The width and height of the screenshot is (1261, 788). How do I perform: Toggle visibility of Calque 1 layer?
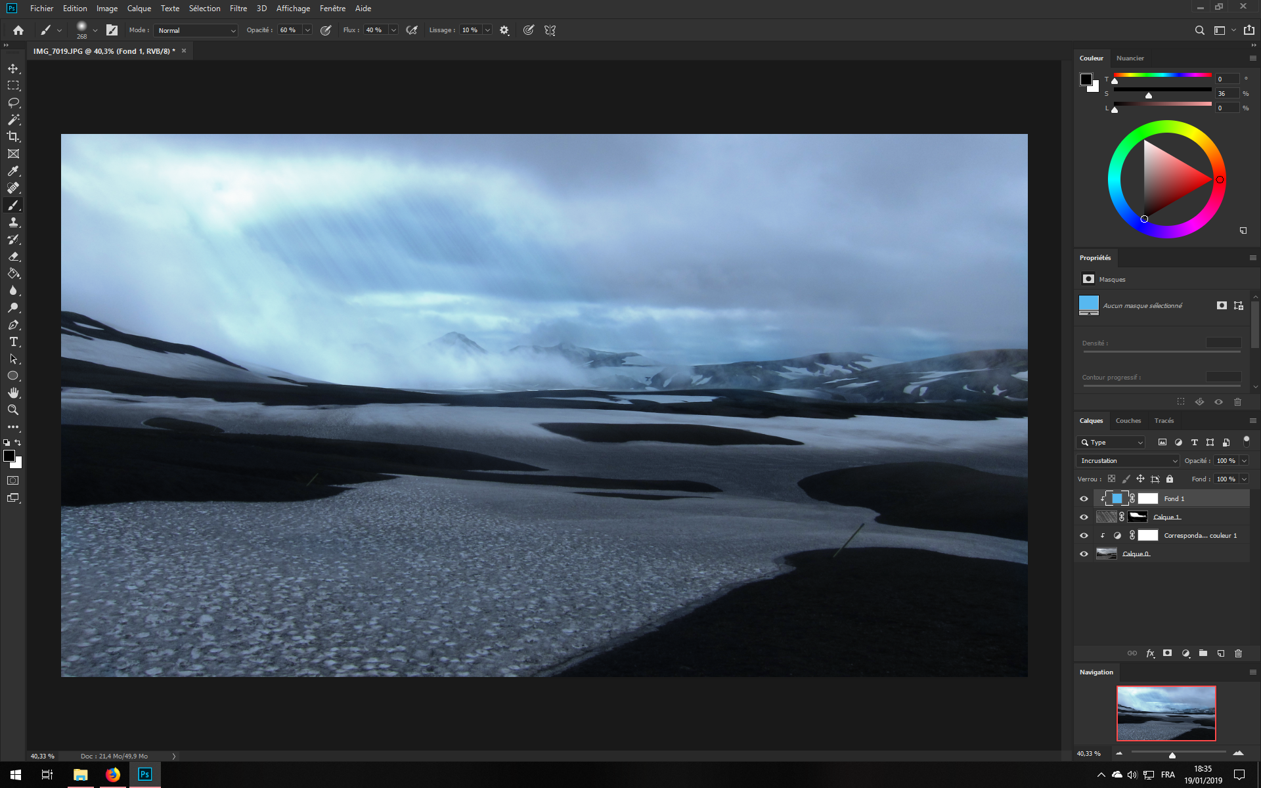click(1084, 517)
